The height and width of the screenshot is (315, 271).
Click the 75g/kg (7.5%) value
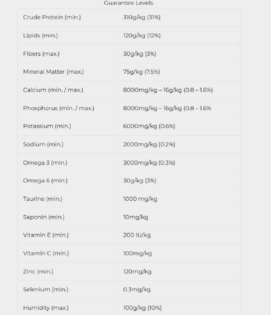pos(142,72)
